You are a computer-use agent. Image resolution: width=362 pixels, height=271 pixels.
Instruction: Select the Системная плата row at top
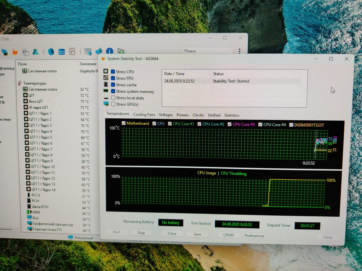(42, 71)
